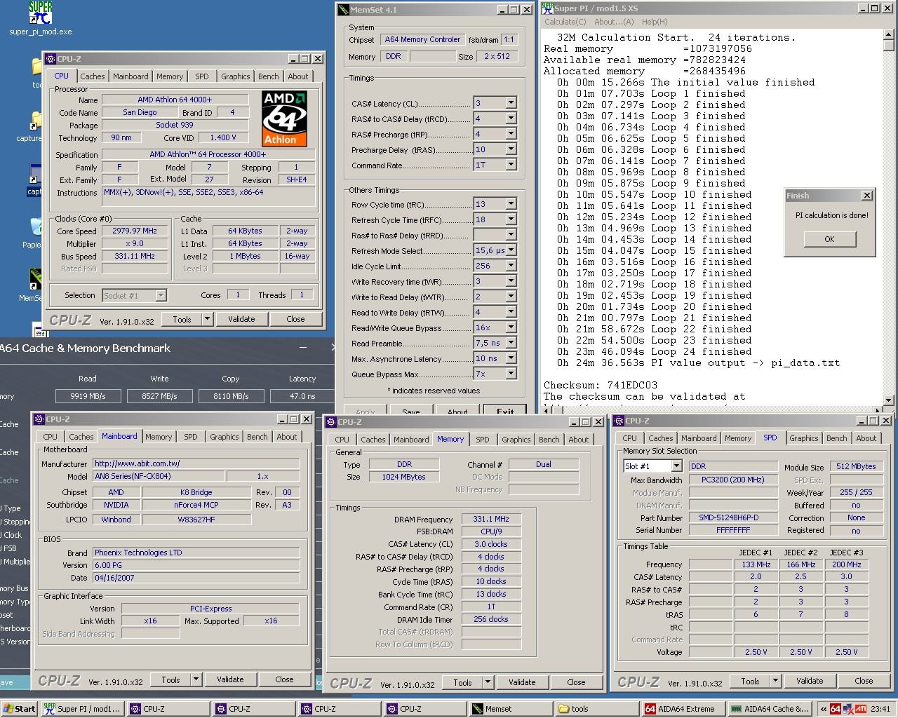Click Read value 9919 MB/s in AIDA64 benchmark
Image resolution: width=898 pixels, height=718 pixels.
[x=88, y=396]
